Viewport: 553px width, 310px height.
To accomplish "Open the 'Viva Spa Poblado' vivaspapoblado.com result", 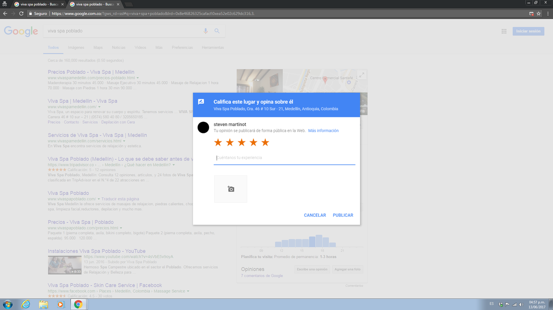I will 68,193.
